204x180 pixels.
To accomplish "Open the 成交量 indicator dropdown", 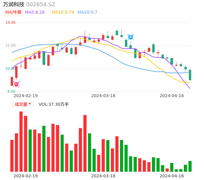I will (x=23, y=104).
